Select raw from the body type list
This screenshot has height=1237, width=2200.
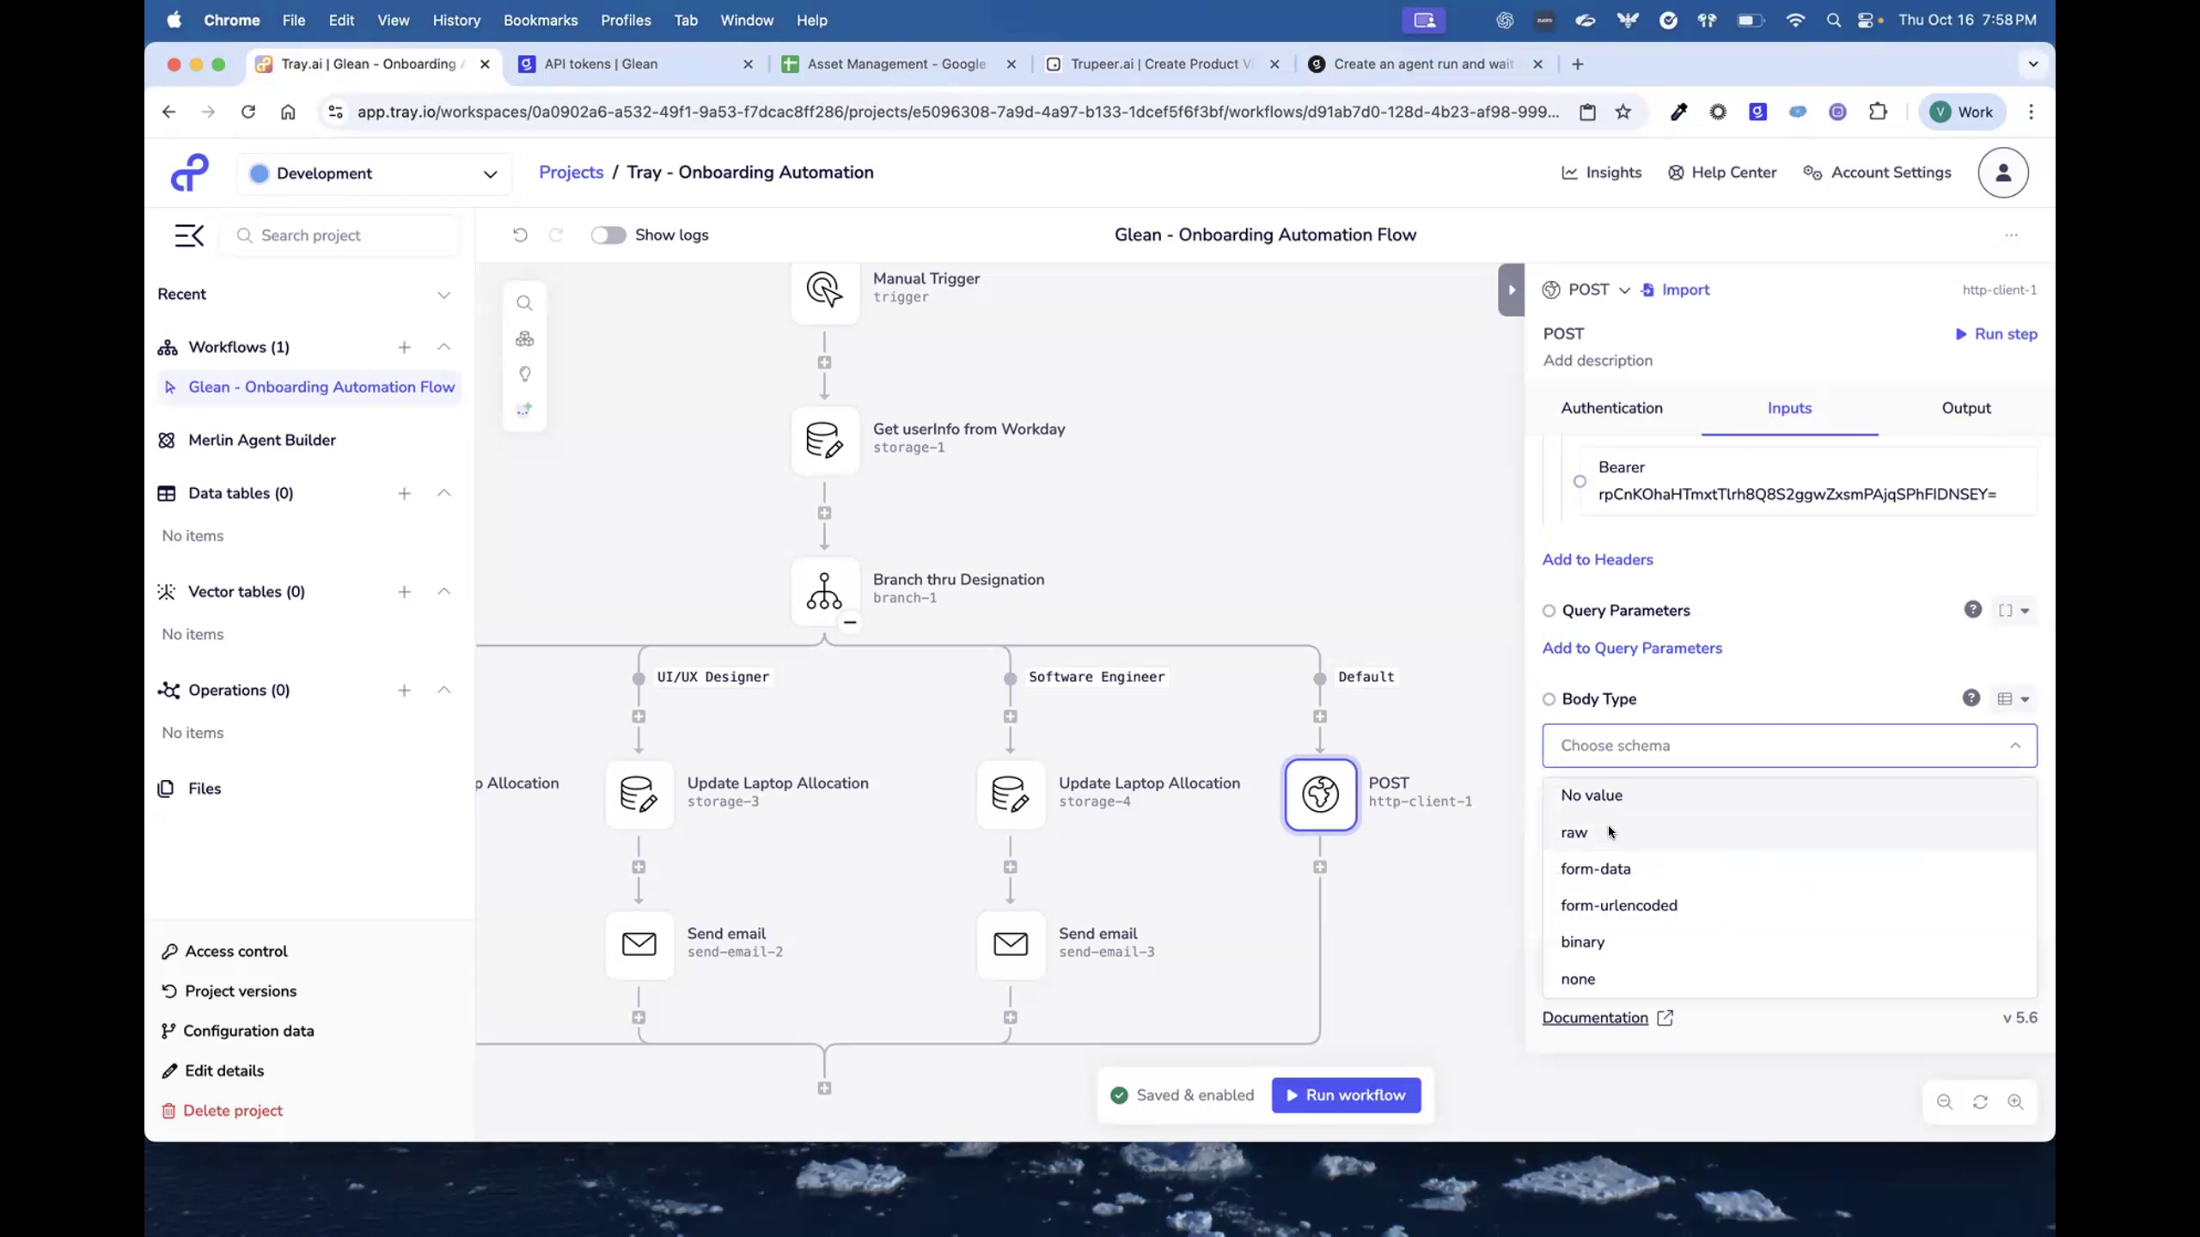coord(1573,832)
